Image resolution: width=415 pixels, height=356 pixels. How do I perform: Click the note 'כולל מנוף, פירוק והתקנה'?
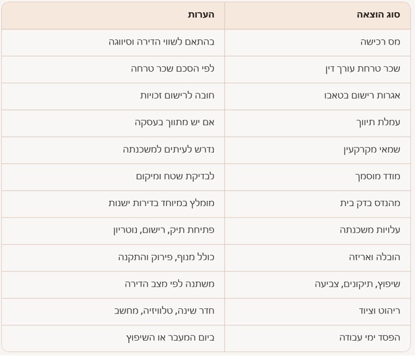point(166,257)
